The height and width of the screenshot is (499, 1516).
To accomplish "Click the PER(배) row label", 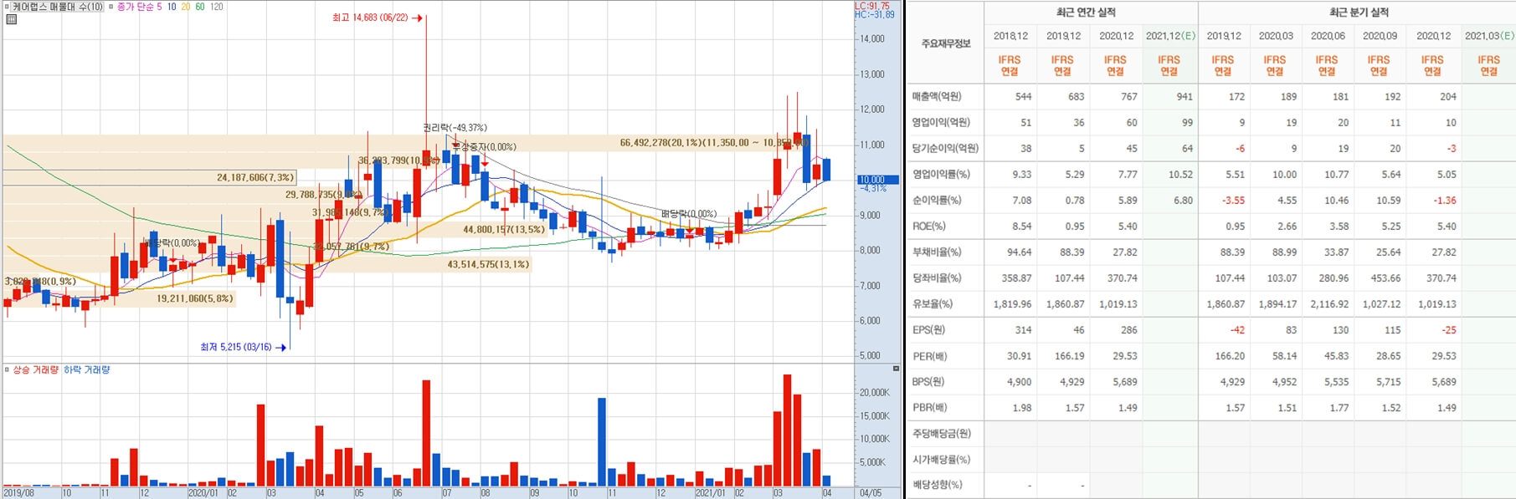I will click(929, 356).
